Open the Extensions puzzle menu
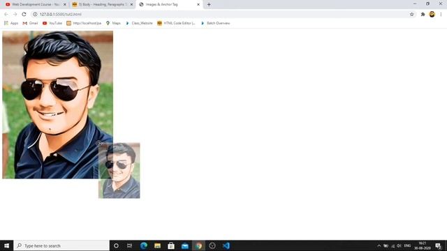This screenshot has height=251, width=447. [423, 14]
